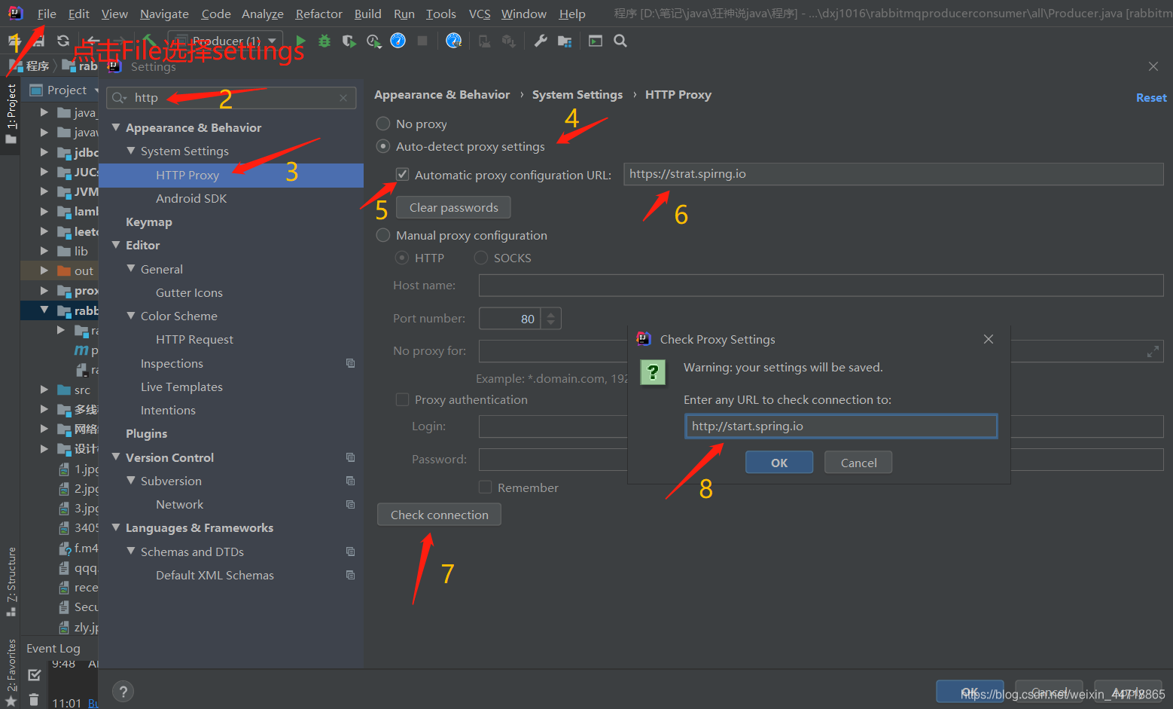Confirm Check Proxy Settings with OK
Screen dimensions: 1173x709
point(779,463)
